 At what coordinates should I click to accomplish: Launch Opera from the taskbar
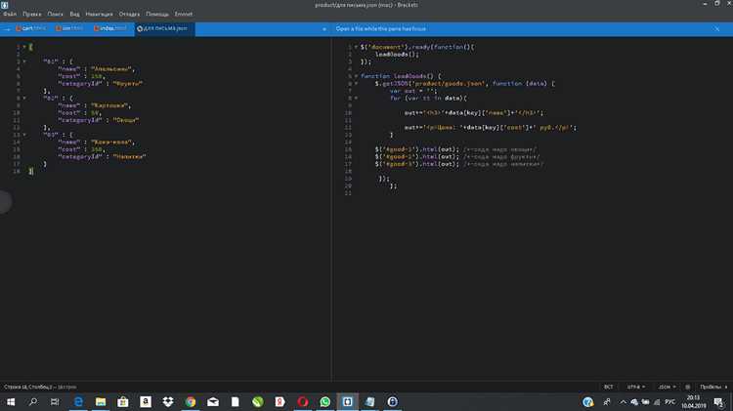302,401
